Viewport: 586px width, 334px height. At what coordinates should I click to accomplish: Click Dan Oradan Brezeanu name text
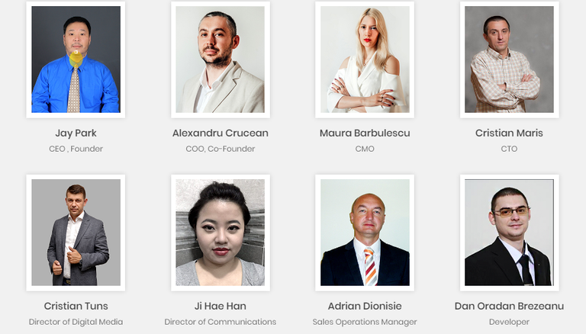(x=509, y=306)
